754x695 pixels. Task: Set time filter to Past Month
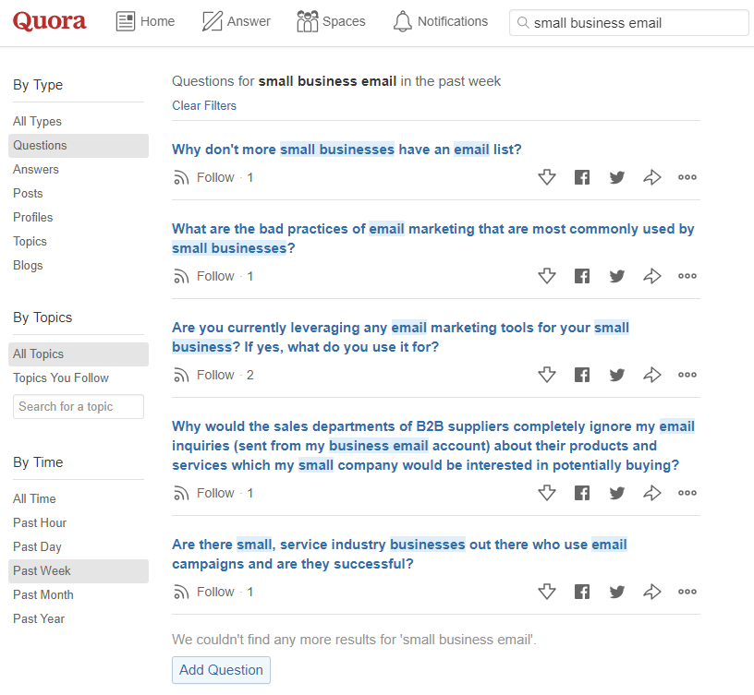(x=43, y=595)
